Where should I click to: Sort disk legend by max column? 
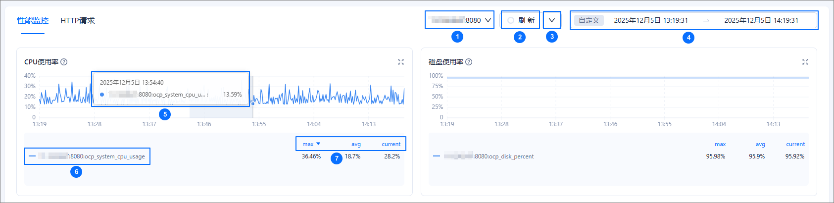point(720,144)
